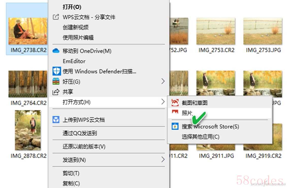Click the Microsoft Store bag icon
The image size is (287, 188).
pos(175,126)
